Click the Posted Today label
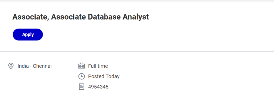 pyautogui.click(x=104, y=76)
